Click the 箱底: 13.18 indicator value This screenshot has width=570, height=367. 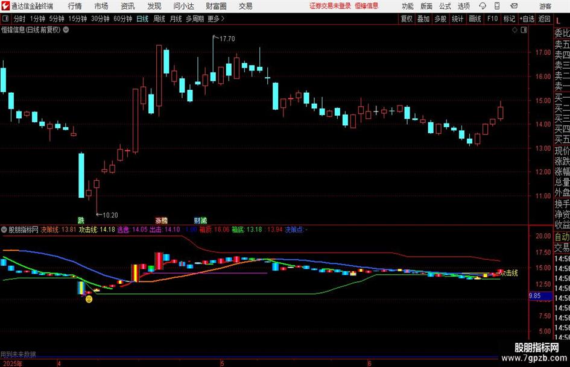[x=247, y=230]
